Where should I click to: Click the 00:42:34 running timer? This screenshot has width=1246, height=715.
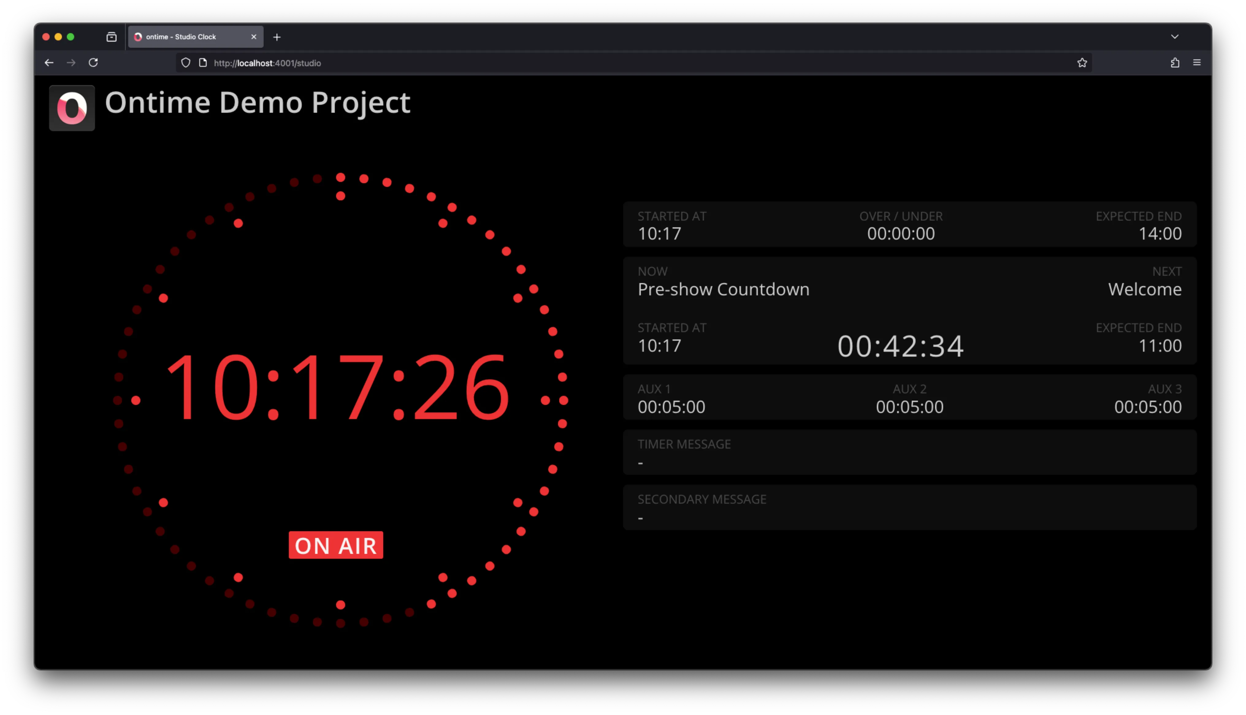900,346
